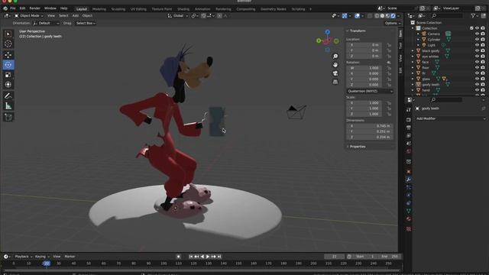
Task: Click the Location X value field
Action: pos(364,45)
